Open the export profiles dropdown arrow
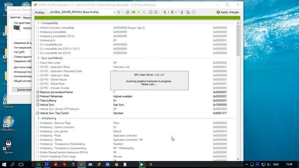The height and width of the screenshot is (168, 299). tap(168, 12)
